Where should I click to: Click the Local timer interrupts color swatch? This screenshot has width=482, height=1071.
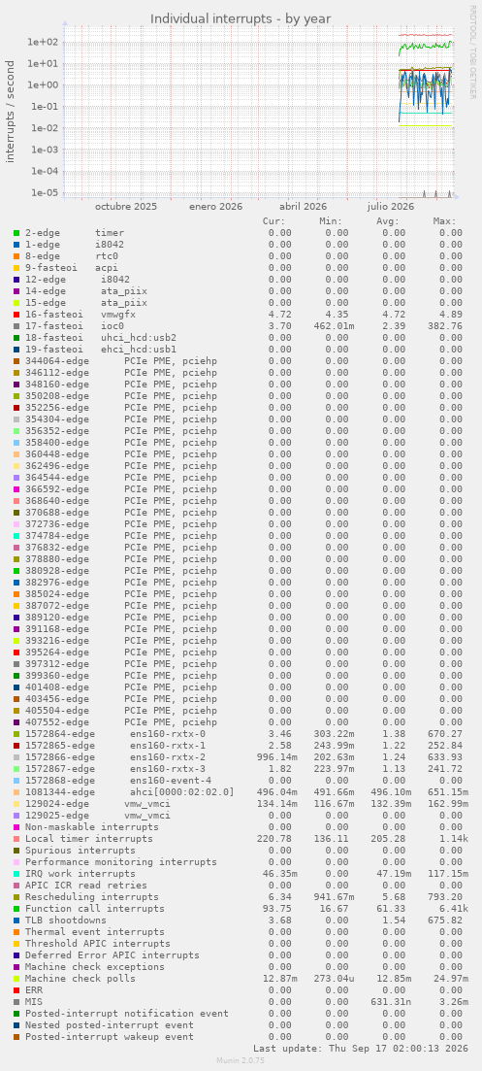16,839
